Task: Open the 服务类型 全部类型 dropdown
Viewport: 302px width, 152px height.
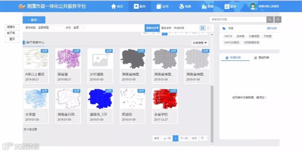Action: [51, 28]
